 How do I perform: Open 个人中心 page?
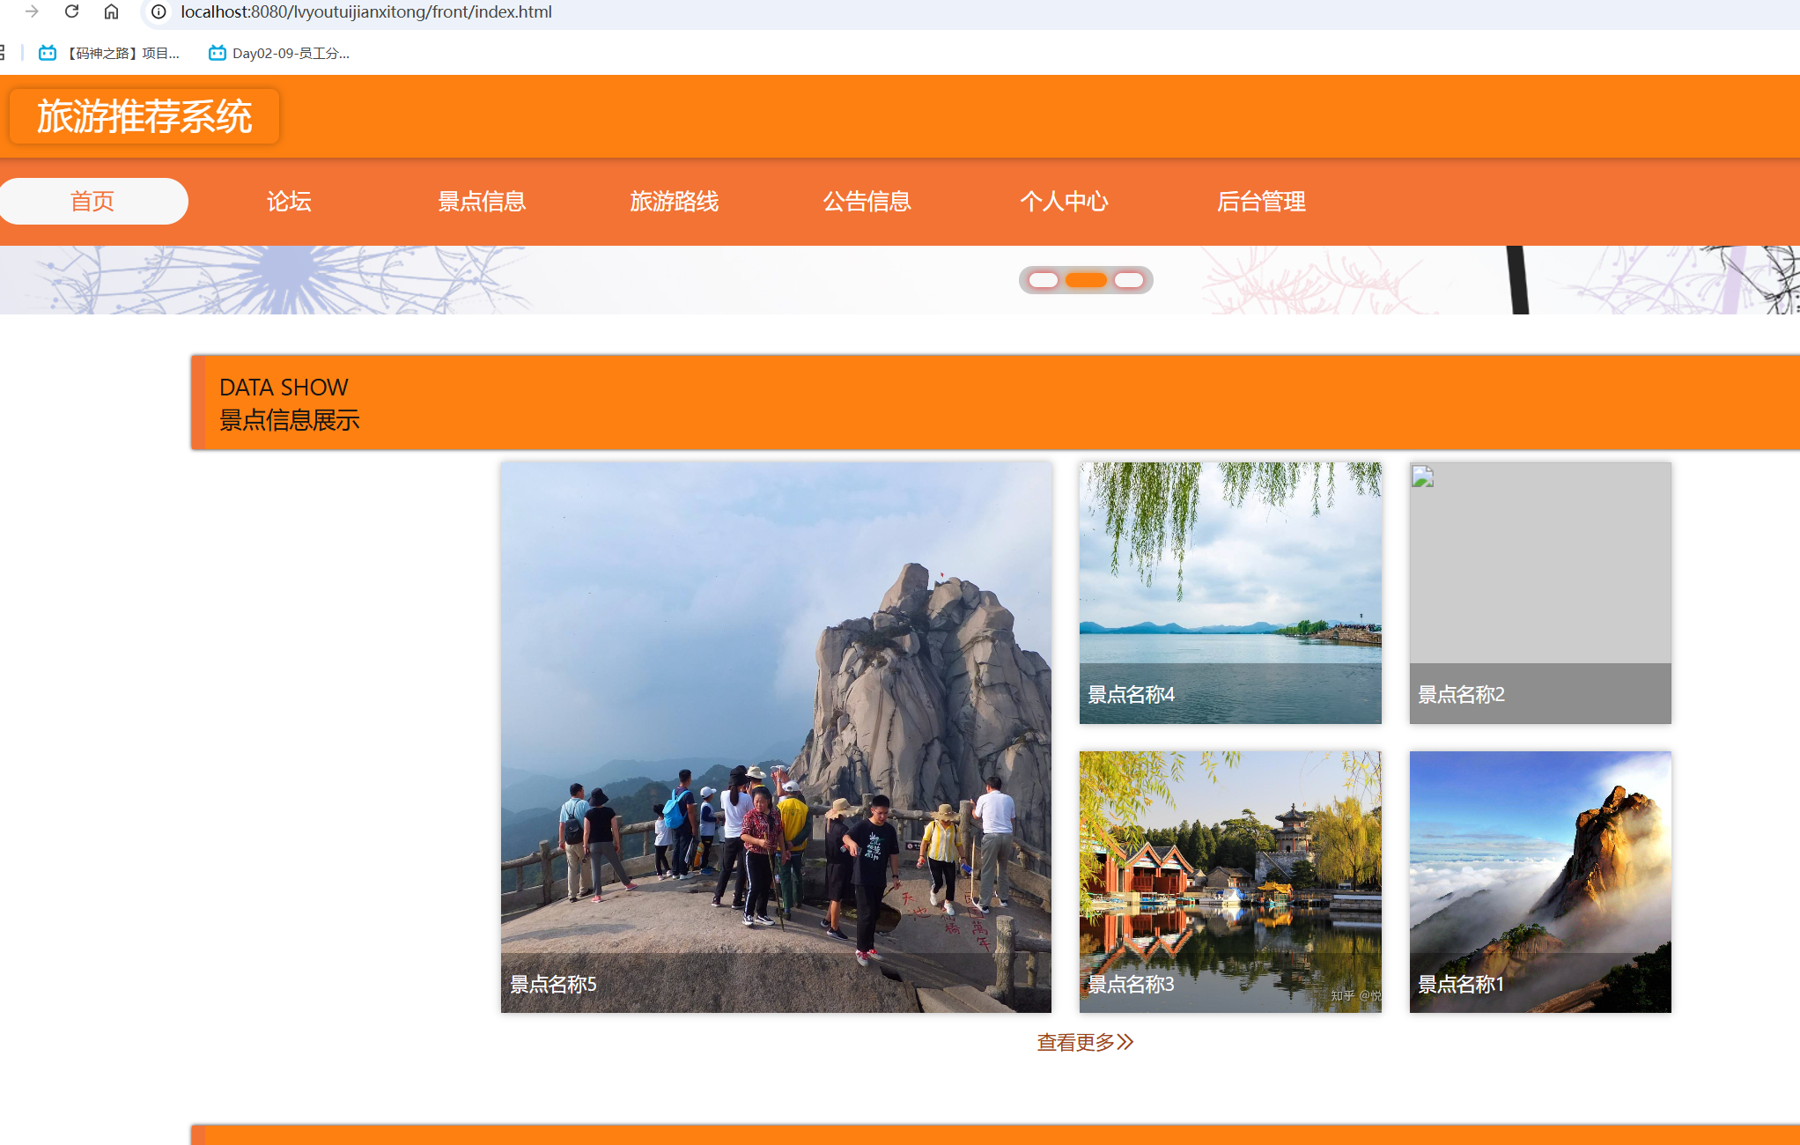pyautogui.click(x=1064, y=201)
